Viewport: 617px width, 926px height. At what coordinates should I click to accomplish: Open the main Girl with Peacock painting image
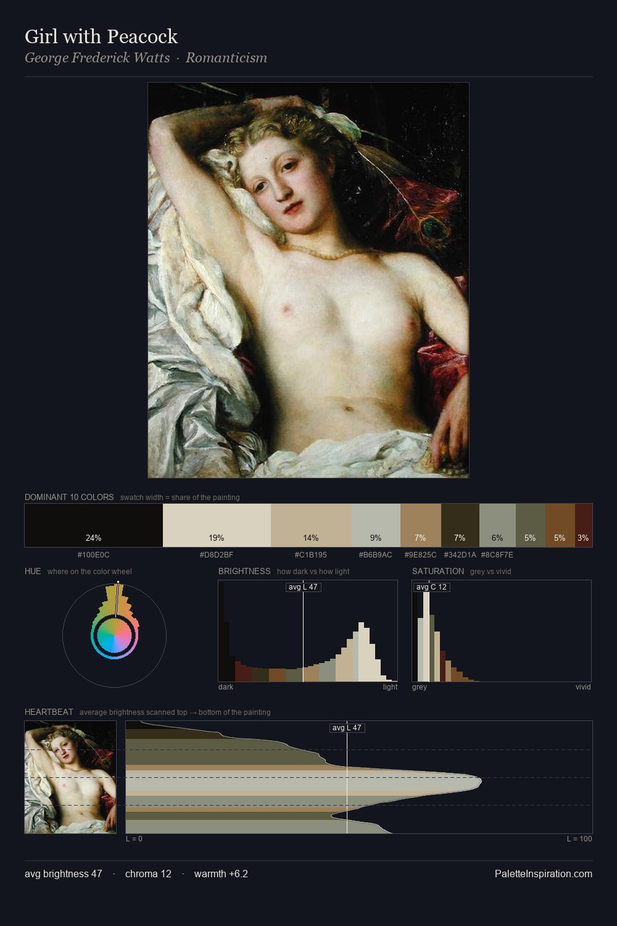point(308,280)
